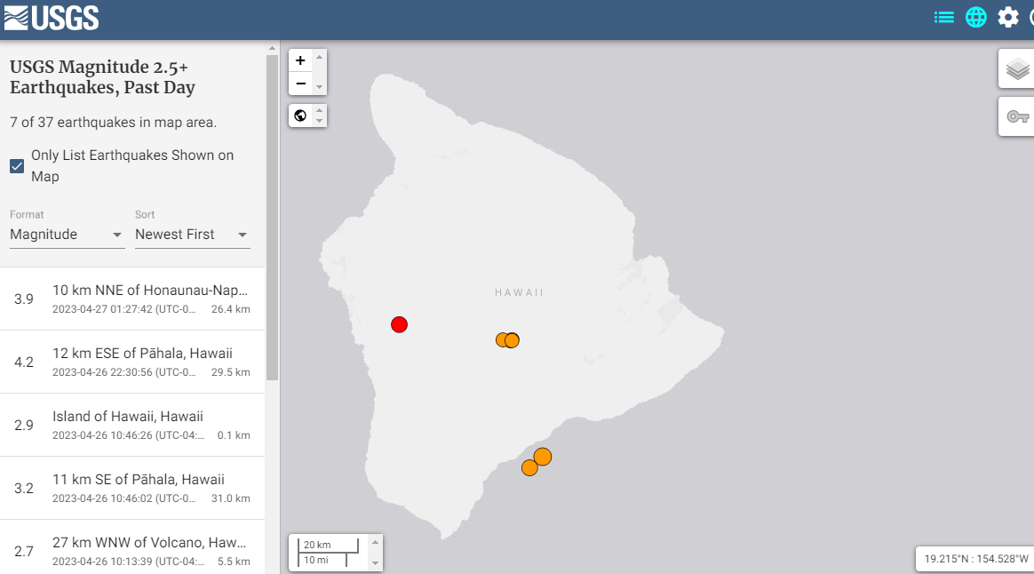Click the down arrow beside zoom controls
This screenshot has width=1034, height=574.
point(320,86)
